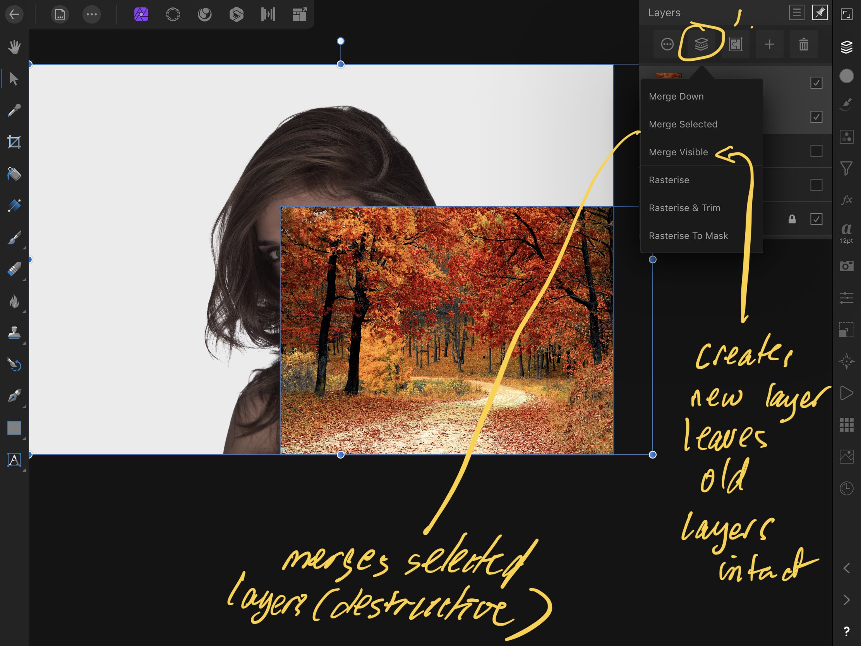Viewport: 861px width, 646px height.
Task: Select the Pen tool
Action: point(14,396)
